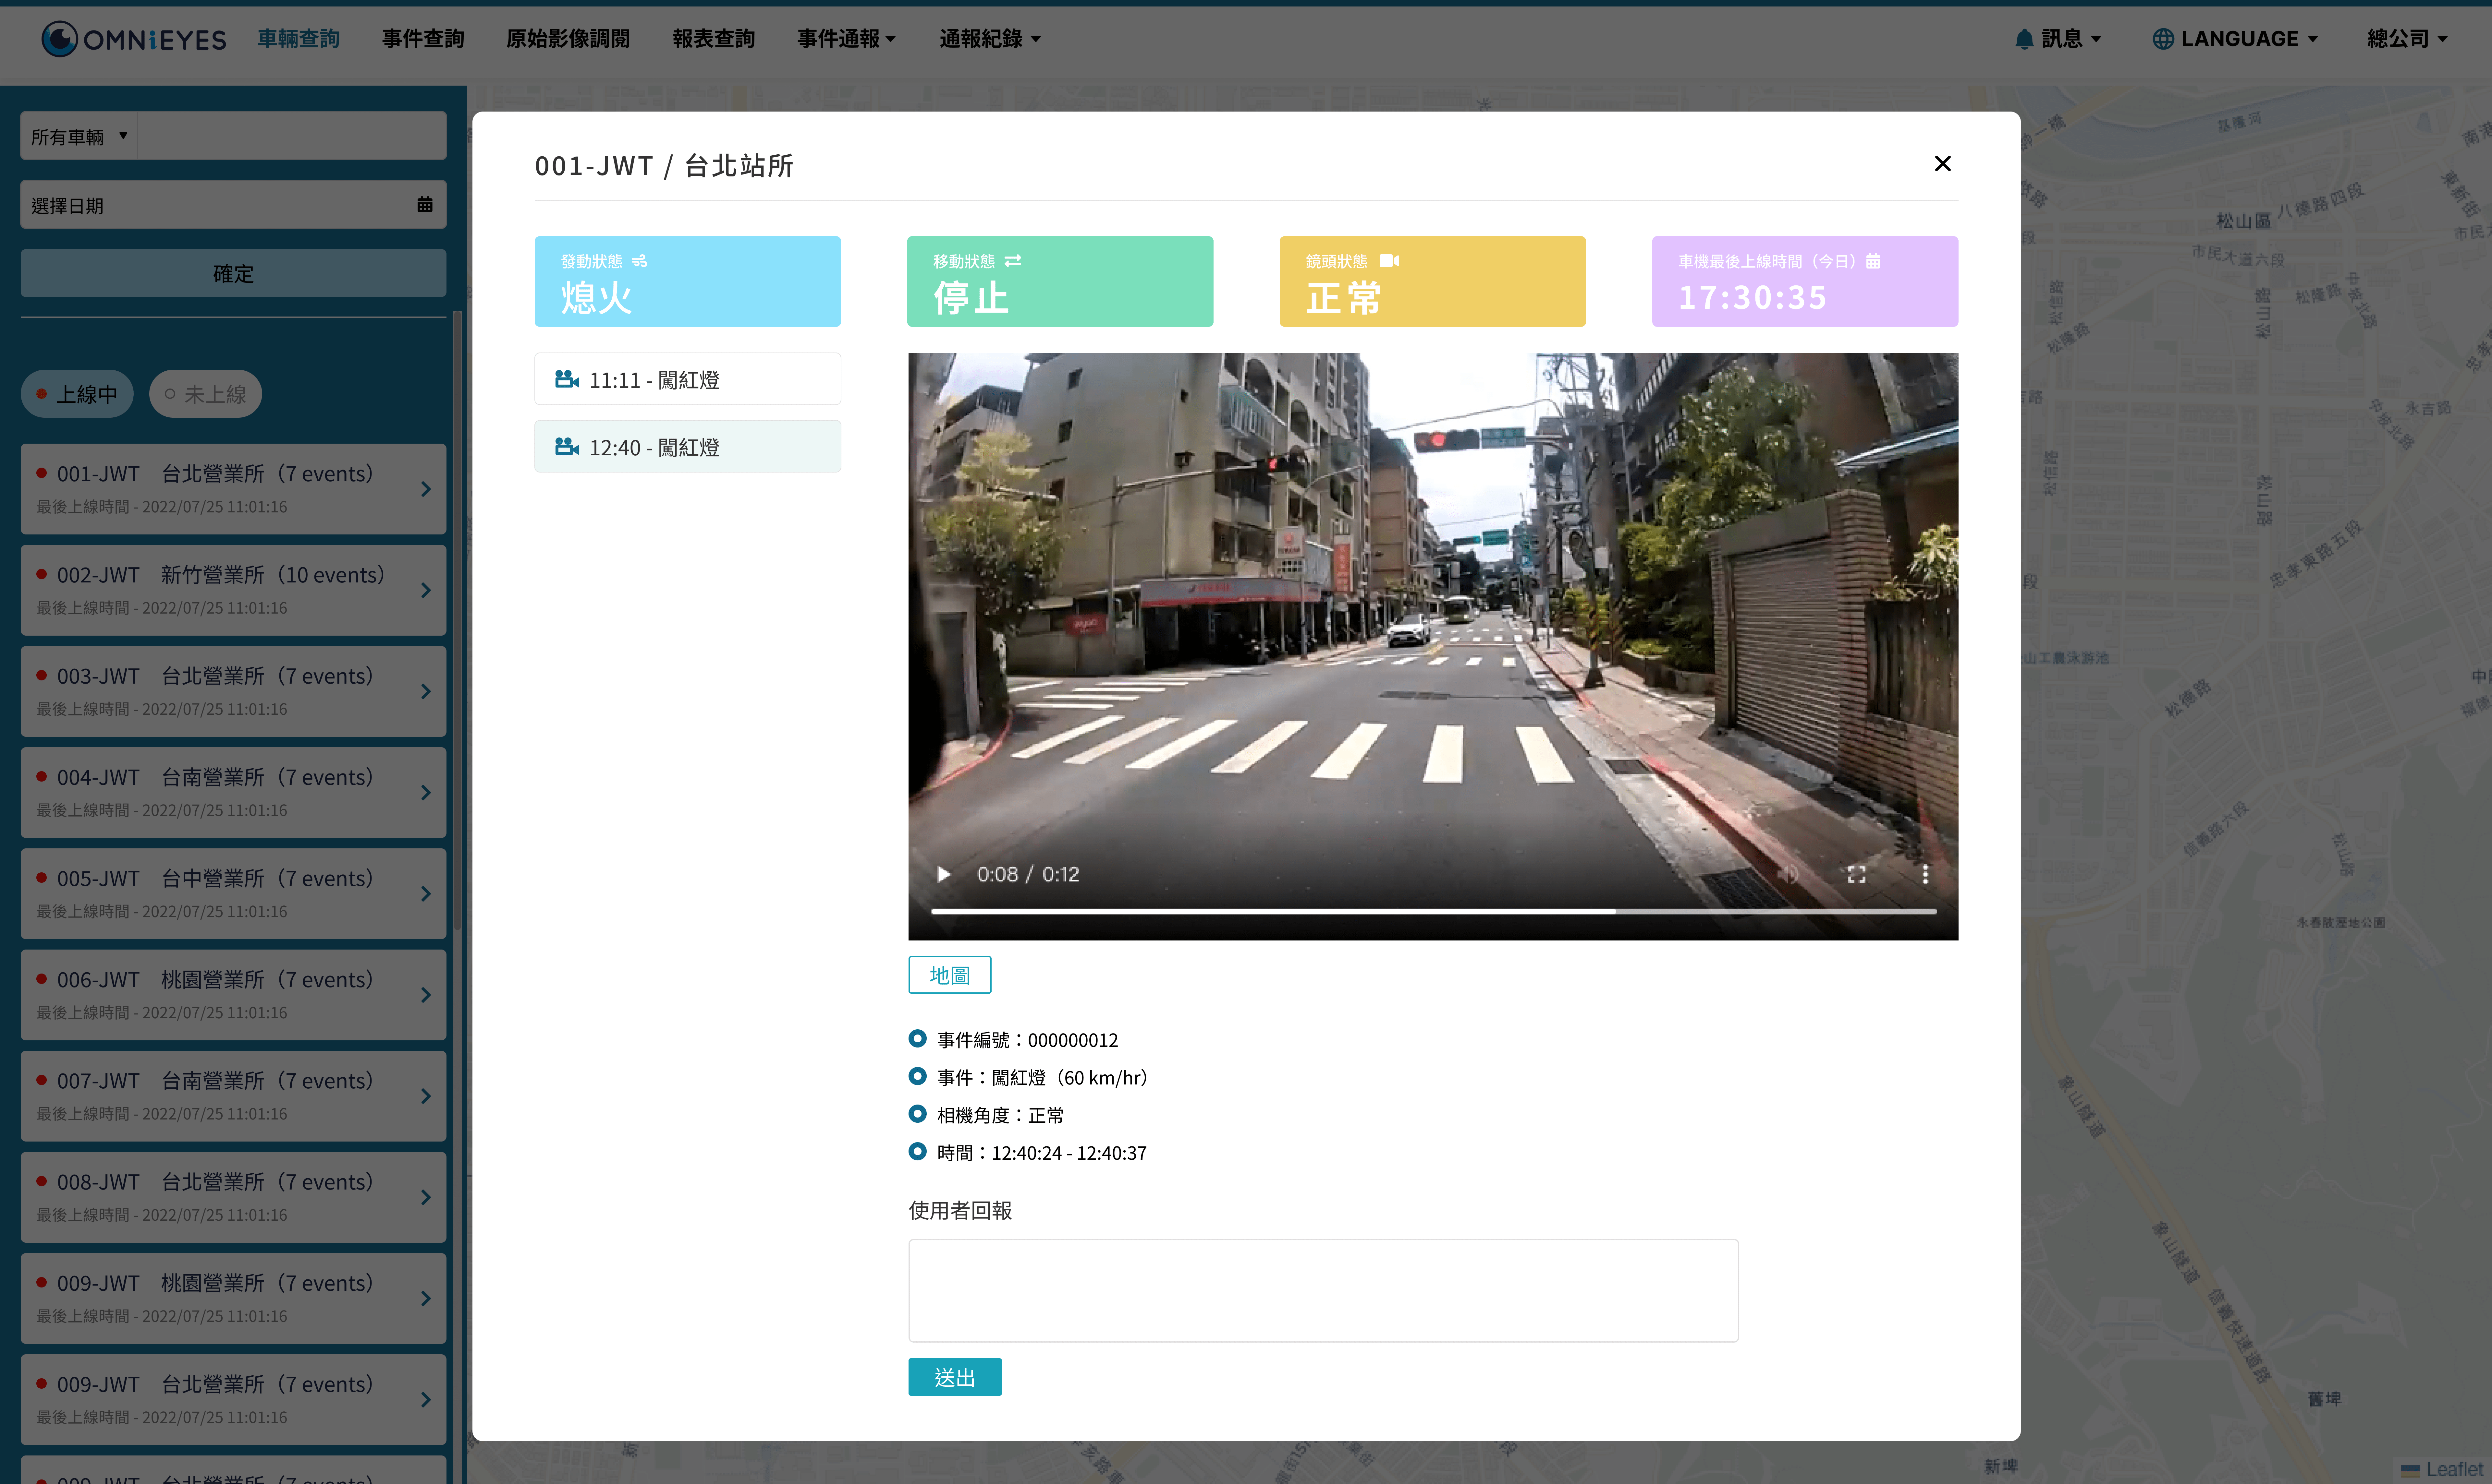The image size is (2492, 1484).
Task: Click the 確定 confirm button
Action: 233,273
